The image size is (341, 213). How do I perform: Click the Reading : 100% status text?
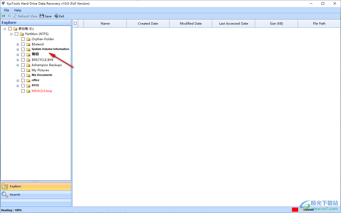point(11,210)
